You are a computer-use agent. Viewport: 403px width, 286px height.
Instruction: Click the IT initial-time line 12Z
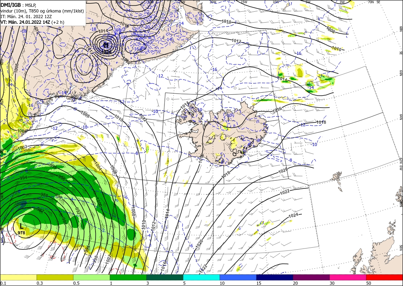[x=26, y=17]
